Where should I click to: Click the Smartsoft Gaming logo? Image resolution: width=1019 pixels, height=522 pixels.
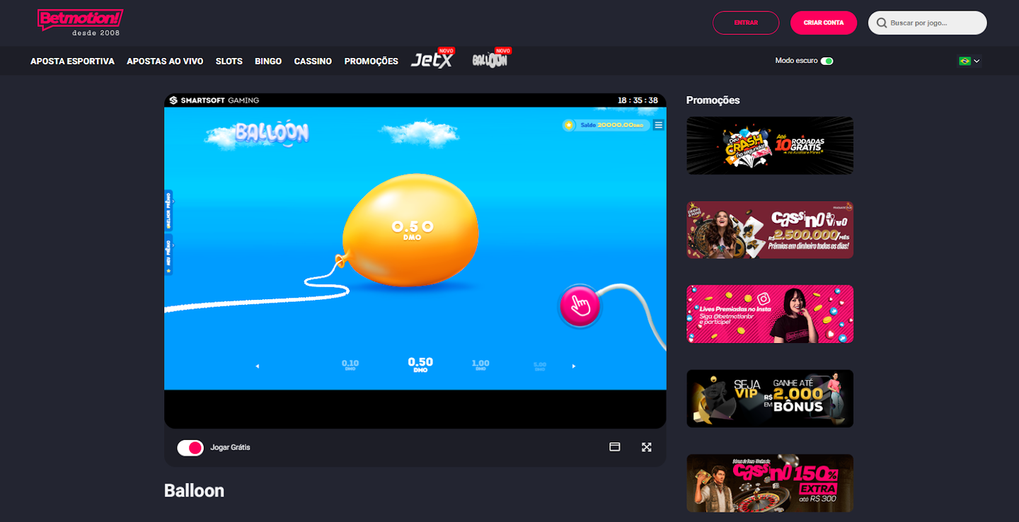[214, 100]
